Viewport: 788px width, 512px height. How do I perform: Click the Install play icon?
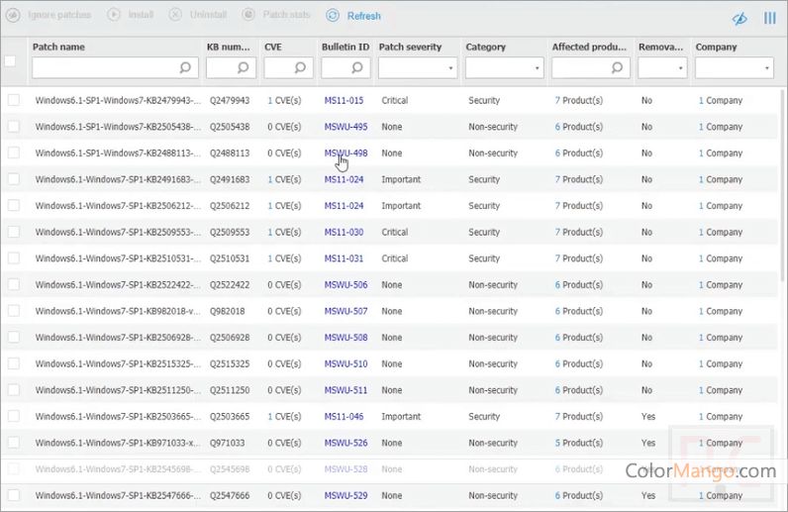tap(113, 16)
